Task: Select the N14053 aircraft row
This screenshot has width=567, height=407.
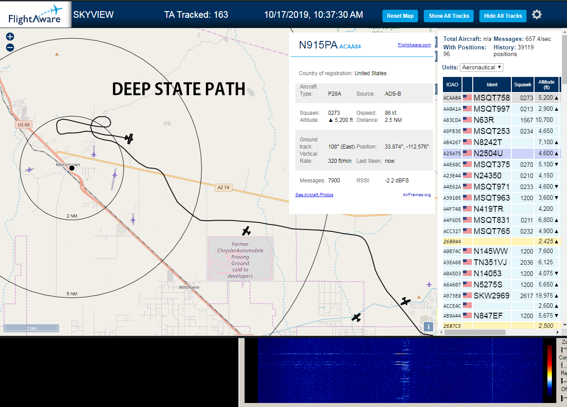Action: coord(501,274)
